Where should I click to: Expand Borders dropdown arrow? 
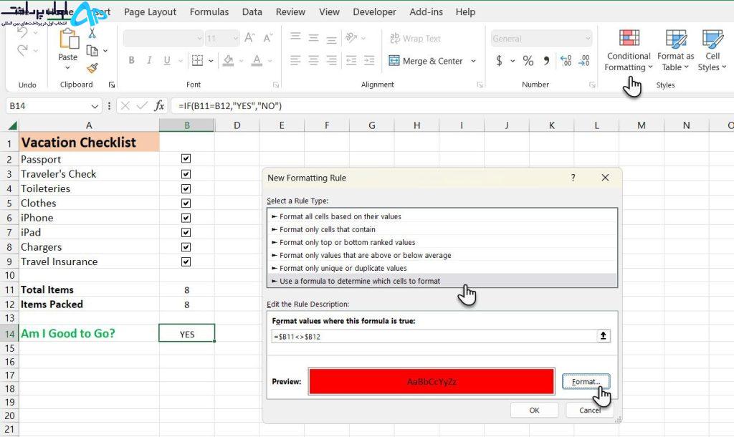point(211,61)
